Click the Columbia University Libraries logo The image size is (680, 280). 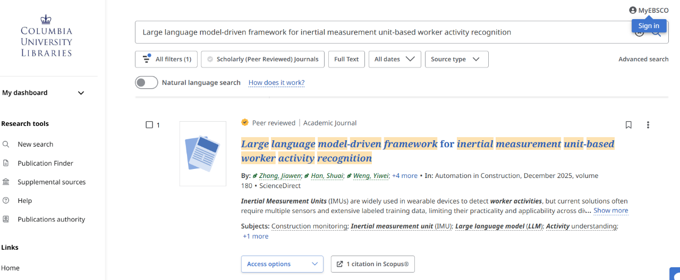(46, 36)
